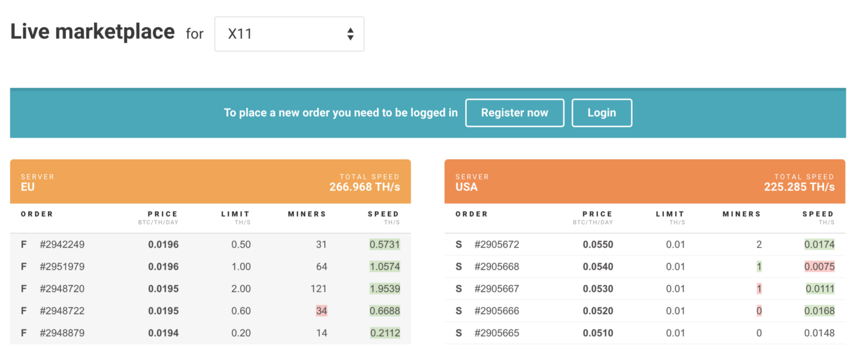
Task: Click the EU table PRICE column header
Action: click(162, 214)
